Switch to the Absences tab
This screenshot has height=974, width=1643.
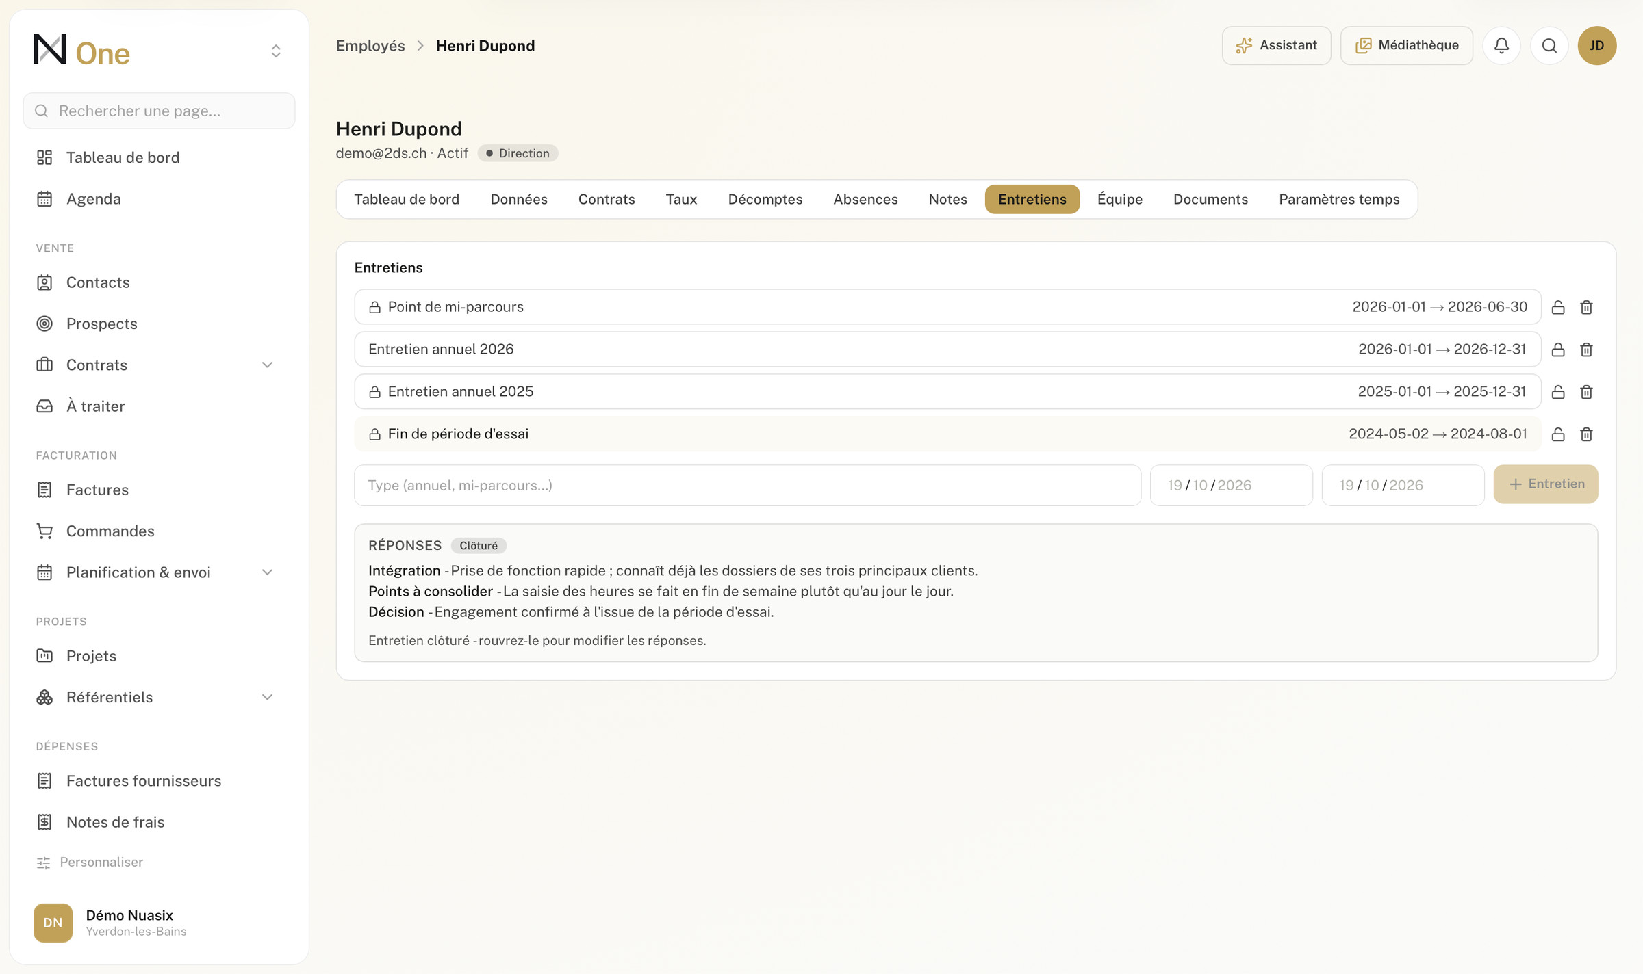(x=865, y=199)
